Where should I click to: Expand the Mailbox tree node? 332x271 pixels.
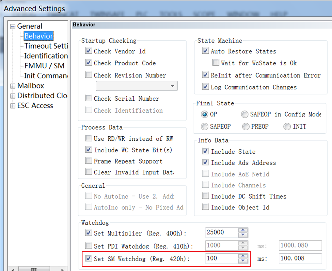coord(13,86)
